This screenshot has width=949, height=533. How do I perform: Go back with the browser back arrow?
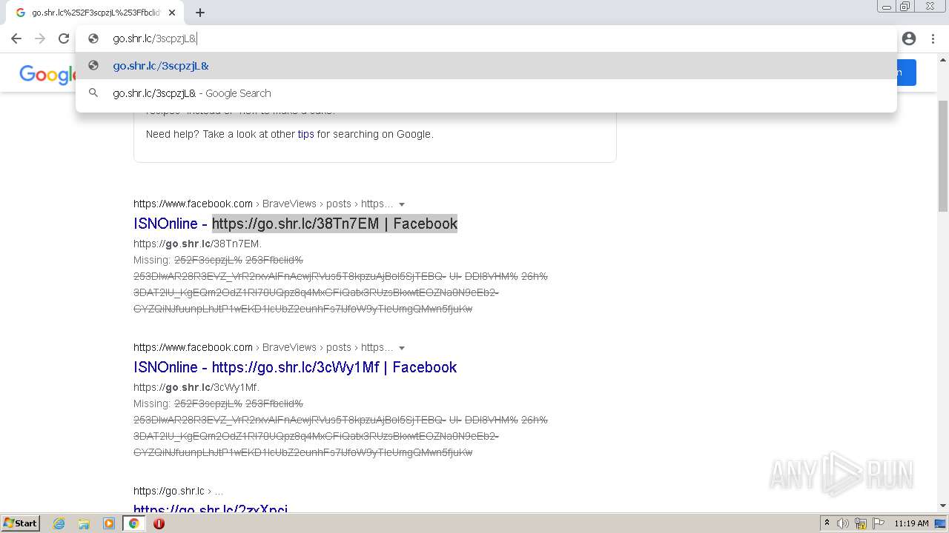(16, 38)
